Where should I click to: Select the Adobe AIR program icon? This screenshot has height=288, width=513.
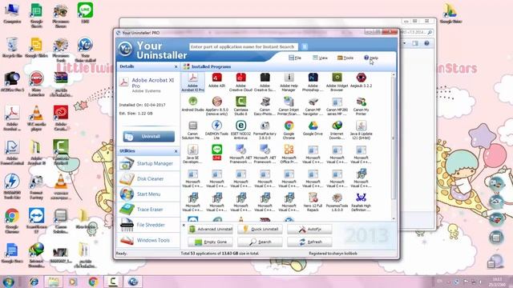(216, 80)
